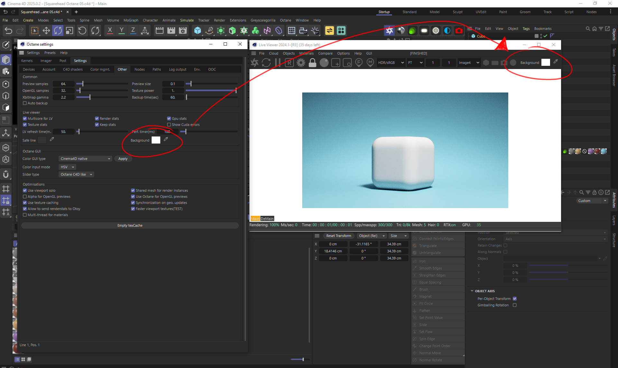
Task: Disable Use viewport solo checkbox
Action: [25, 190]
